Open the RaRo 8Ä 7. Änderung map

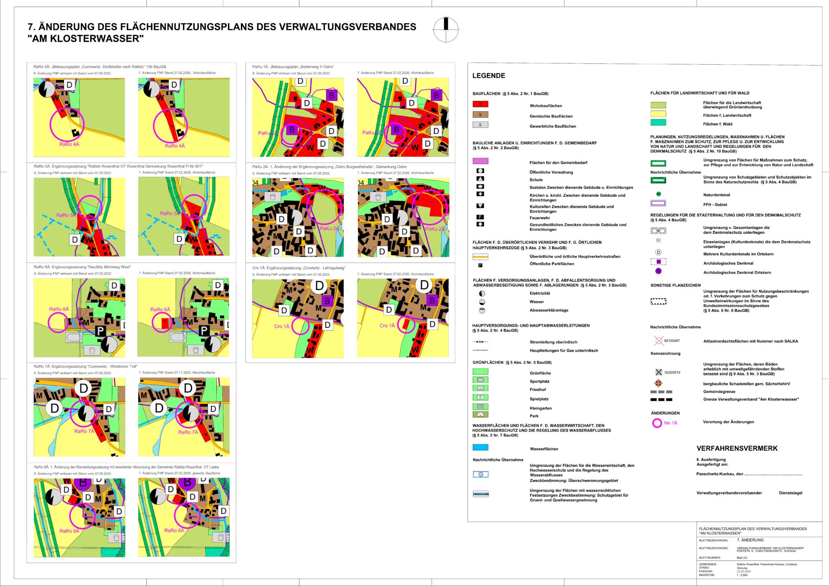point(184,517)
